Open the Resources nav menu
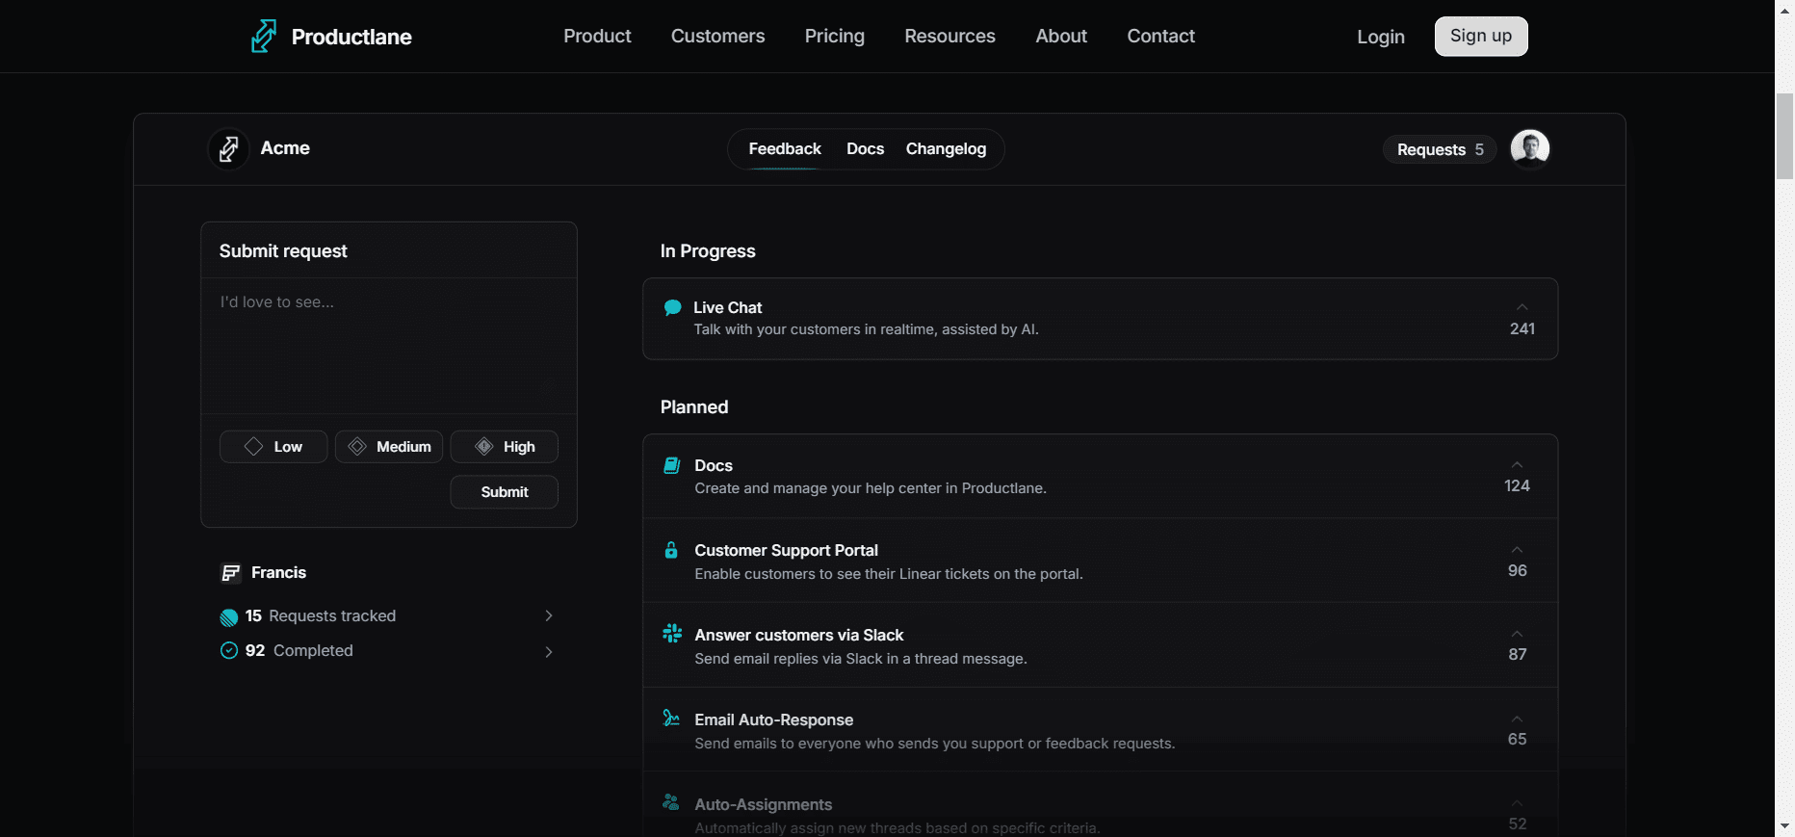This screenshot has width=1795, height=837. click(950, 37)
